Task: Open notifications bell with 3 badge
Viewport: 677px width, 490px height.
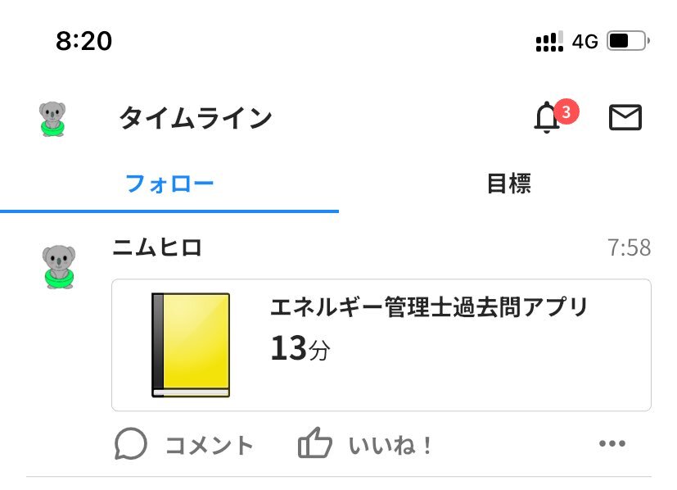Action: pyautogui.click(x=547, y=119)
